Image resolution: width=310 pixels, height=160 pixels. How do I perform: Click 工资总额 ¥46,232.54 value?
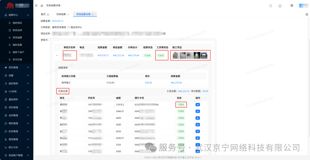[184, 91]
